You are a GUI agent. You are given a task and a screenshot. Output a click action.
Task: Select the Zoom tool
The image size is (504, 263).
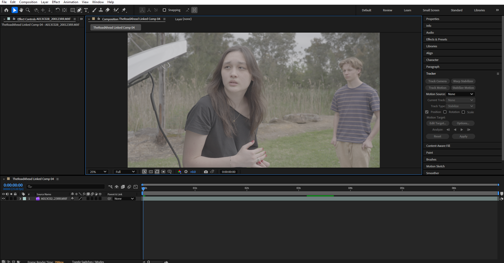(x=28, y=10)
